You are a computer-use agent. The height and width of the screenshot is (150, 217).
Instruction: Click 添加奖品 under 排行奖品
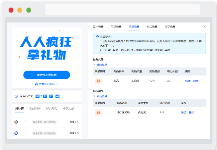tap(100, 96)
